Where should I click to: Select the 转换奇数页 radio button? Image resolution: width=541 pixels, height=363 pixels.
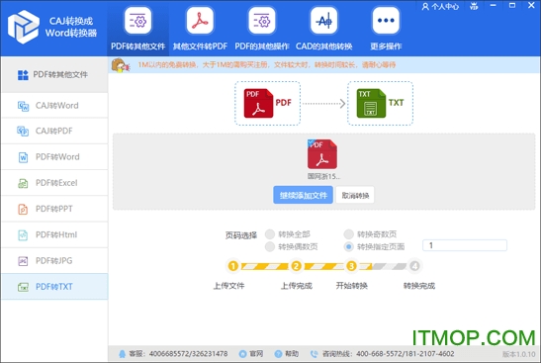coord(348,234)
